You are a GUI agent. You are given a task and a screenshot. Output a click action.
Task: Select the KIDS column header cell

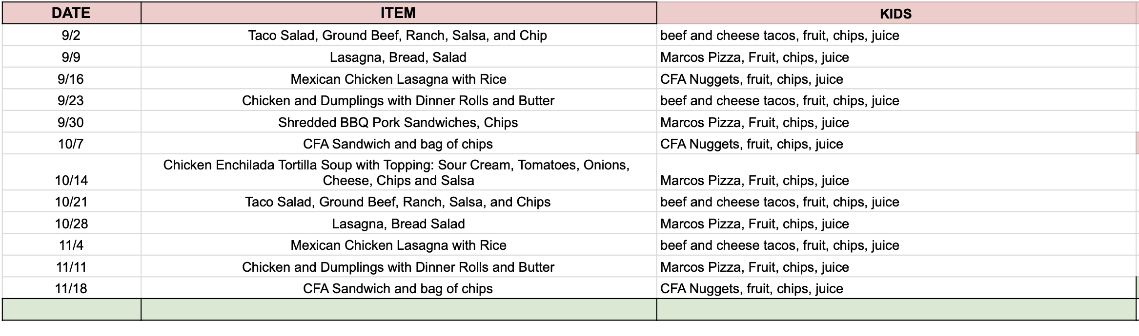click(896, 13)
